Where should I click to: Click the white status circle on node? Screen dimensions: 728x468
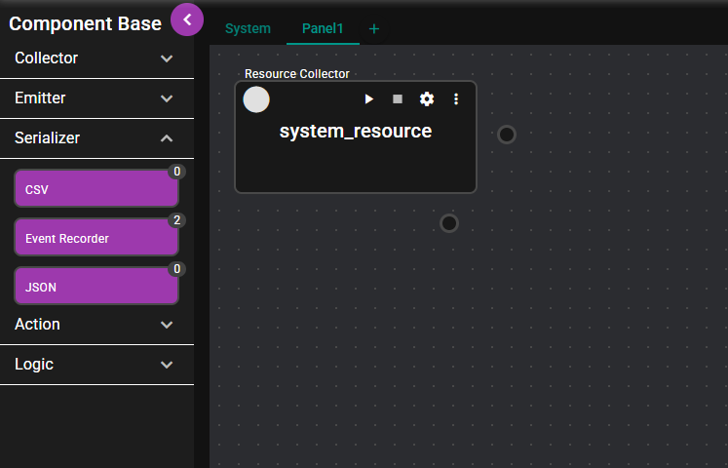(256, 99)
